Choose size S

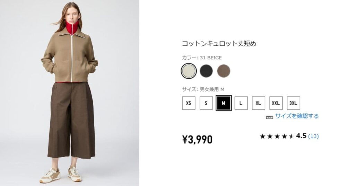coord(206,103)
